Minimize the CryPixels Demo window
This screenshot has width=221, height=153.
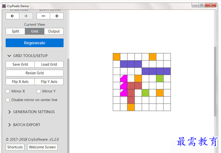(x=195, y=5)
